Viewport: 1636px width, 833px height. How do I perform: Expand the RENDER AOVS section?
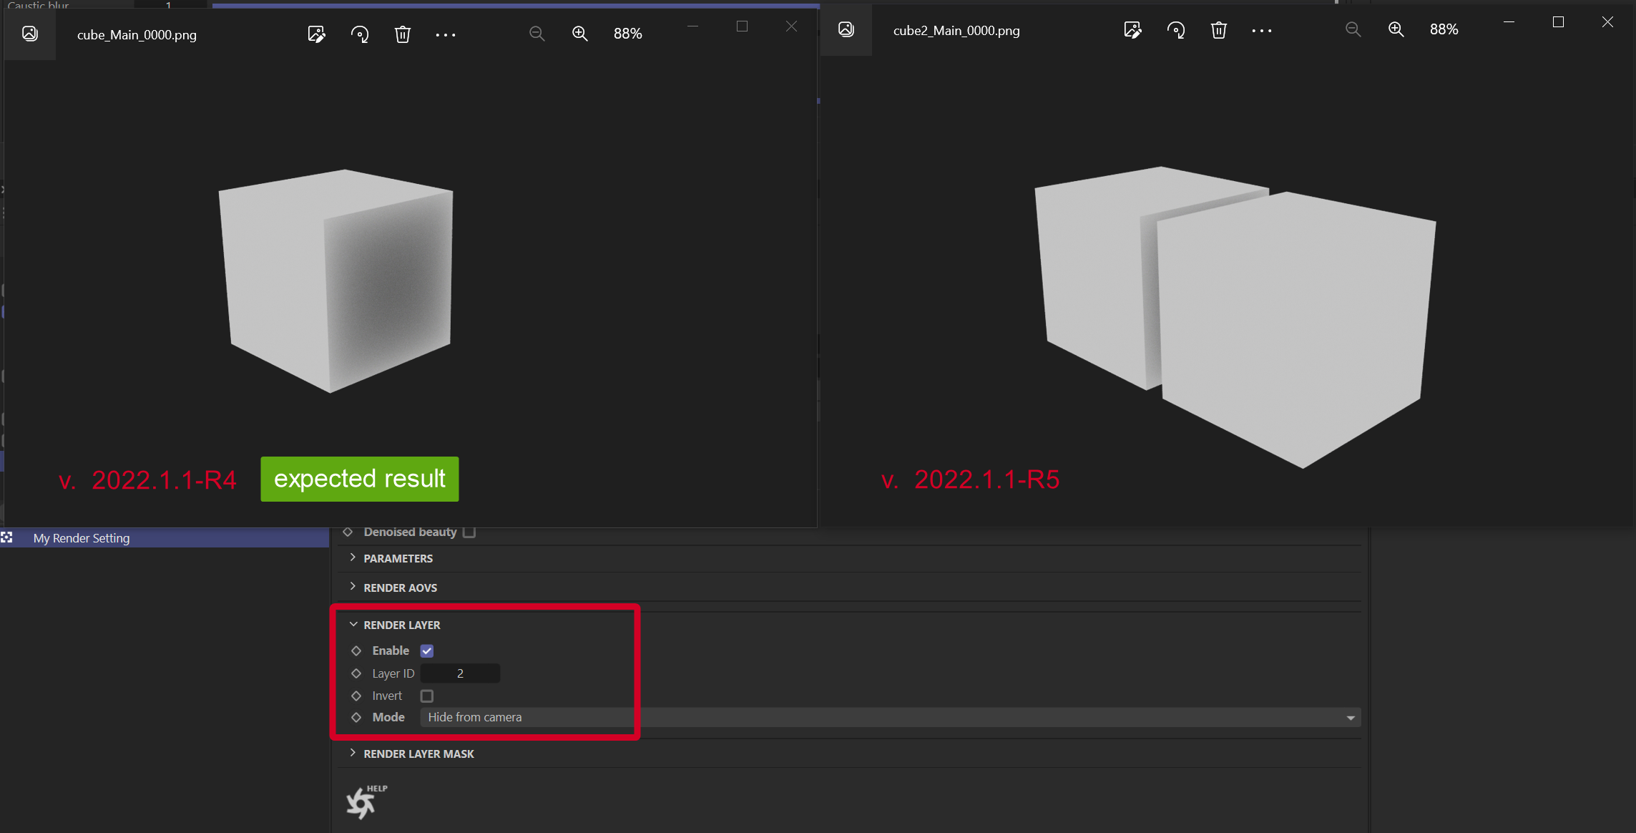click(400, 588)
